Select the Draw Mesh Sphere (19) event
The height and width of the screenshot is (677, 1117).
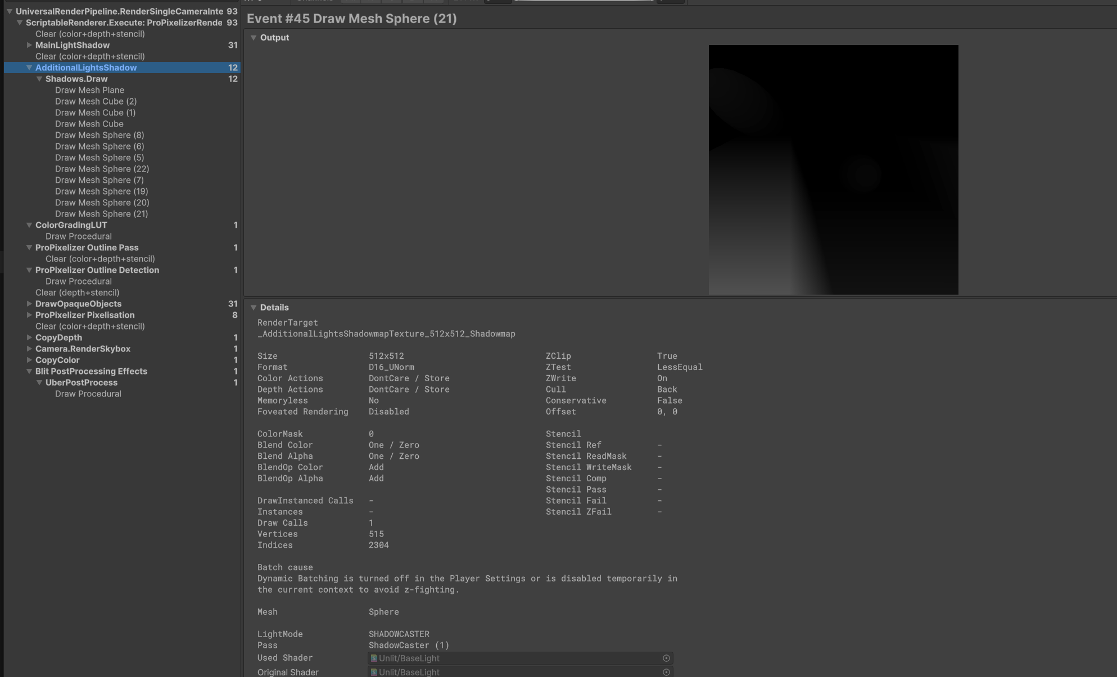point(102,191)
